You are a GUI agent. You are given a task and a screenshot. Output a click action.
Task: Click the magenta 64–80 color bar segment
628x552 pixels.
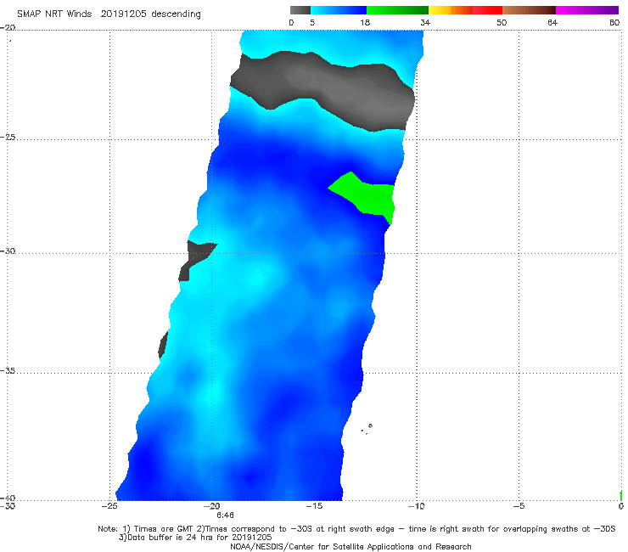point(587,10)
